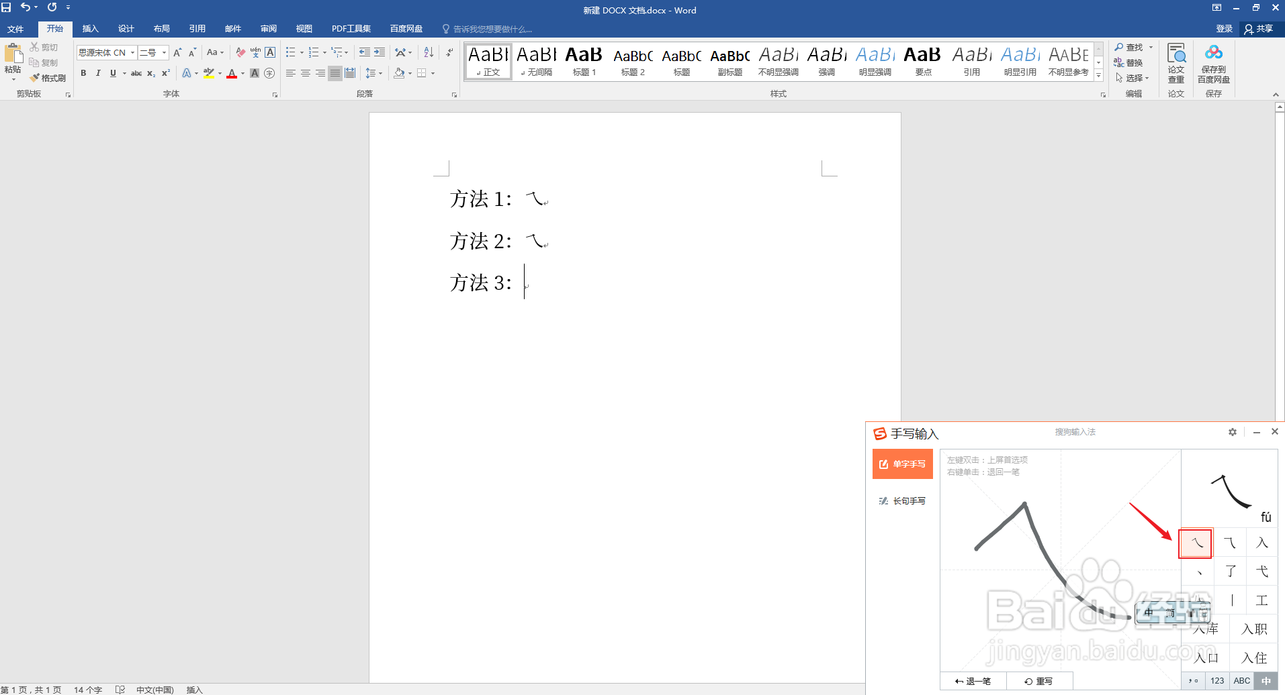
Task: Open the borders dropdown
Action: click(x=433, y=73)
